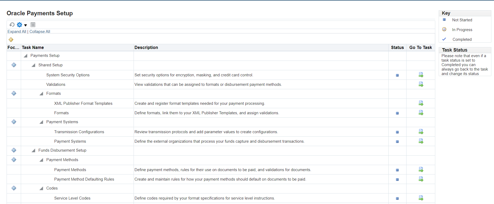Go to task for Transmission Configurations

pos(421,132)
